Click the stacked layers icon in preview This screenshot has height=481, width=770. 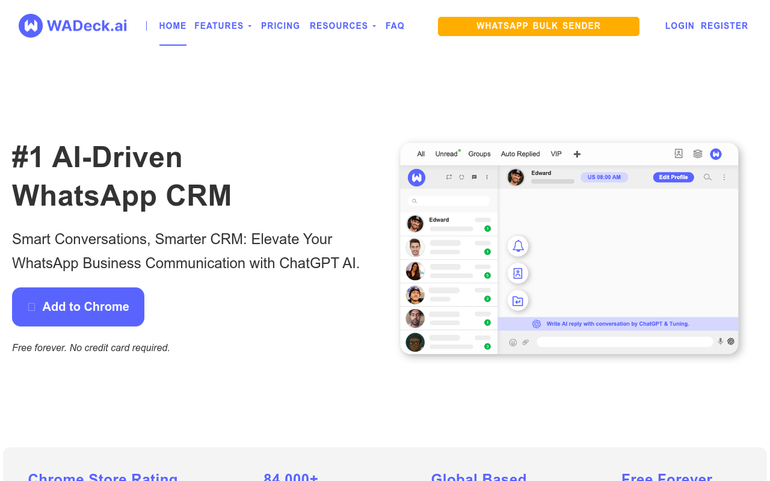[698, 154]
